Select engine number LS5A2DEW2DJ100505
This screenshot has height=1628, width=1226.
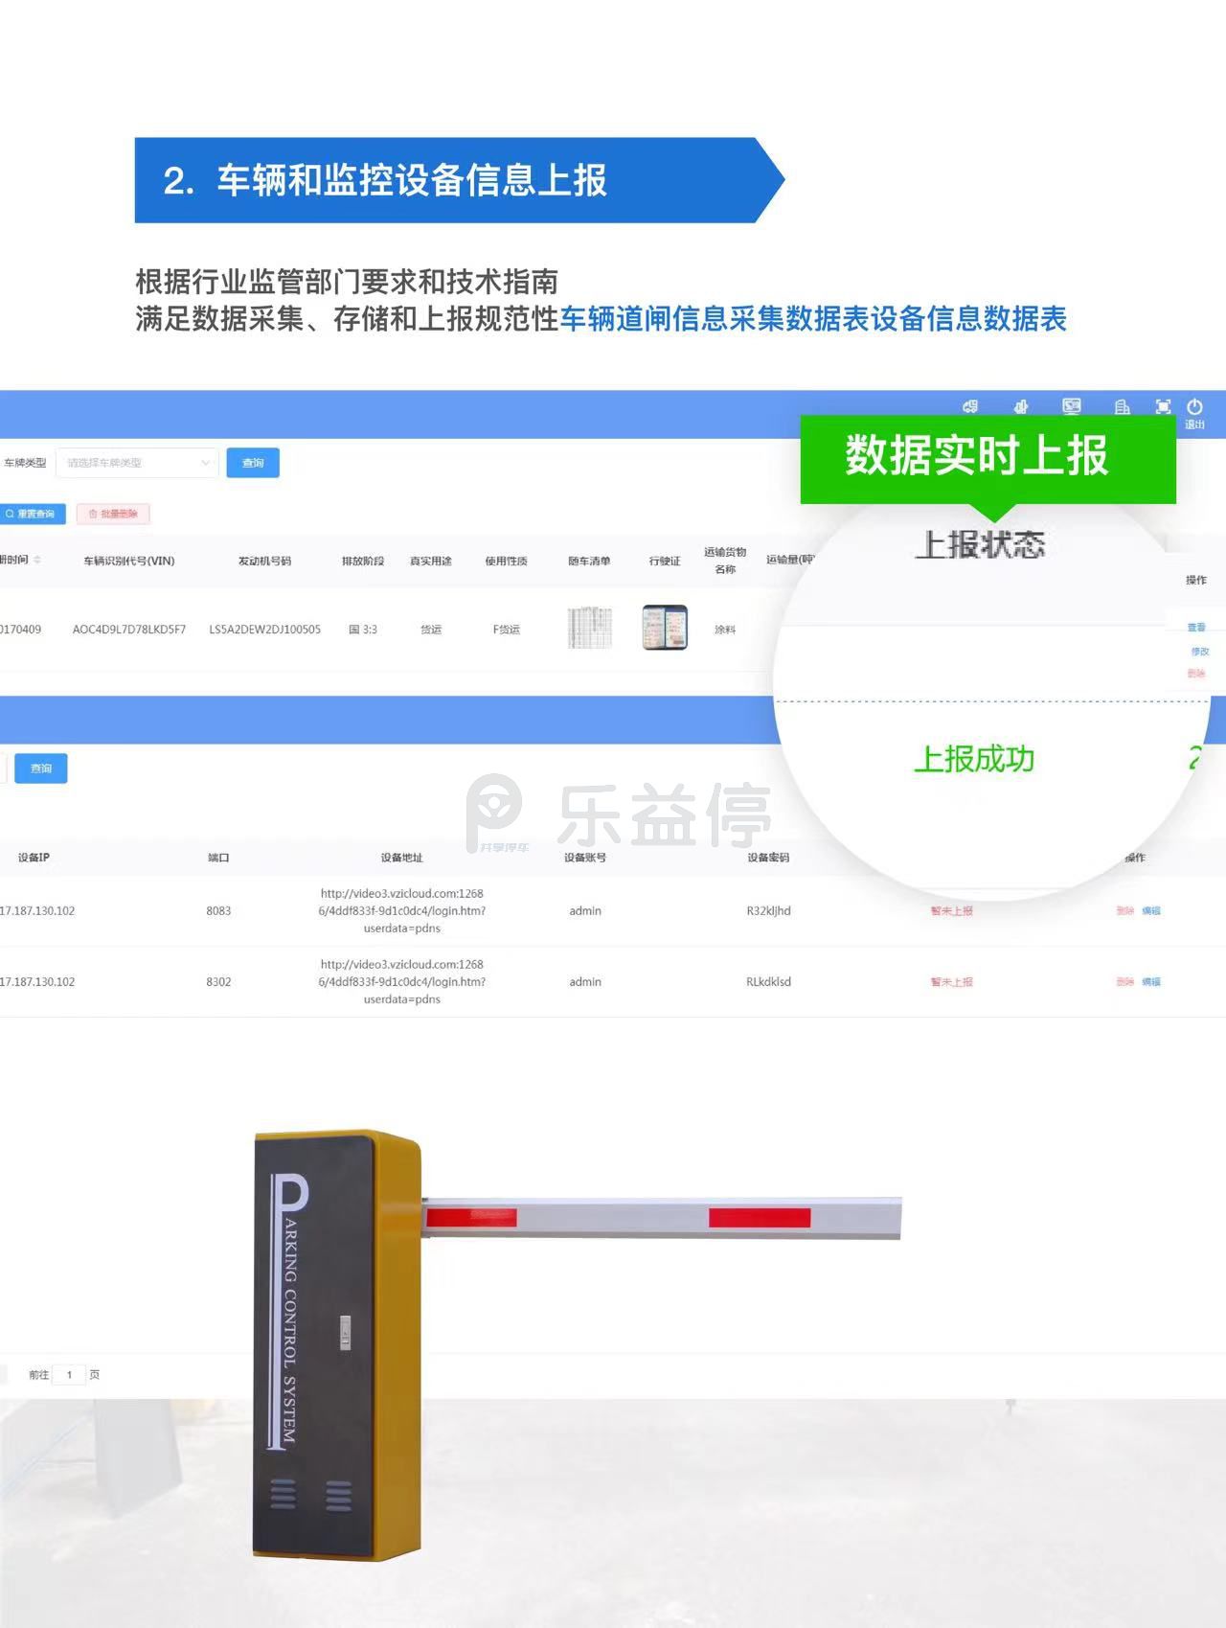pyautogui.click(x=265, y=630)
